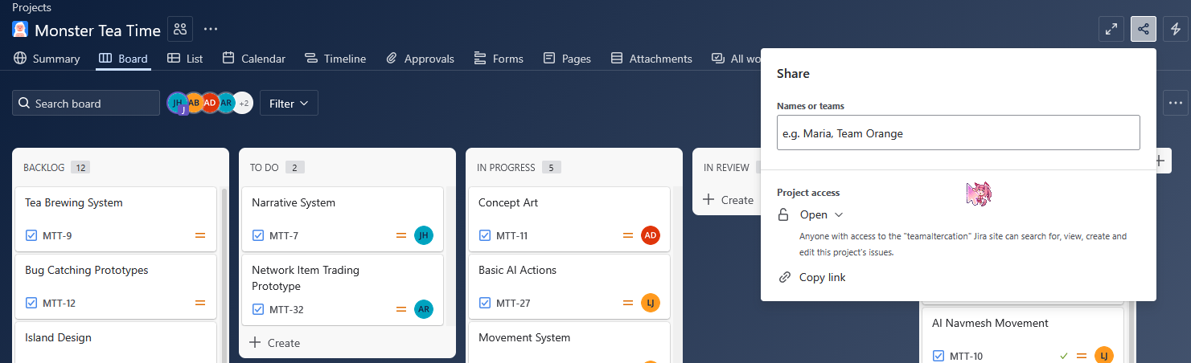Viewport: 1191px width, 363px height.
Task: Go to the Attachments tab
Action: pyautogui.click(x=651, y=59)
